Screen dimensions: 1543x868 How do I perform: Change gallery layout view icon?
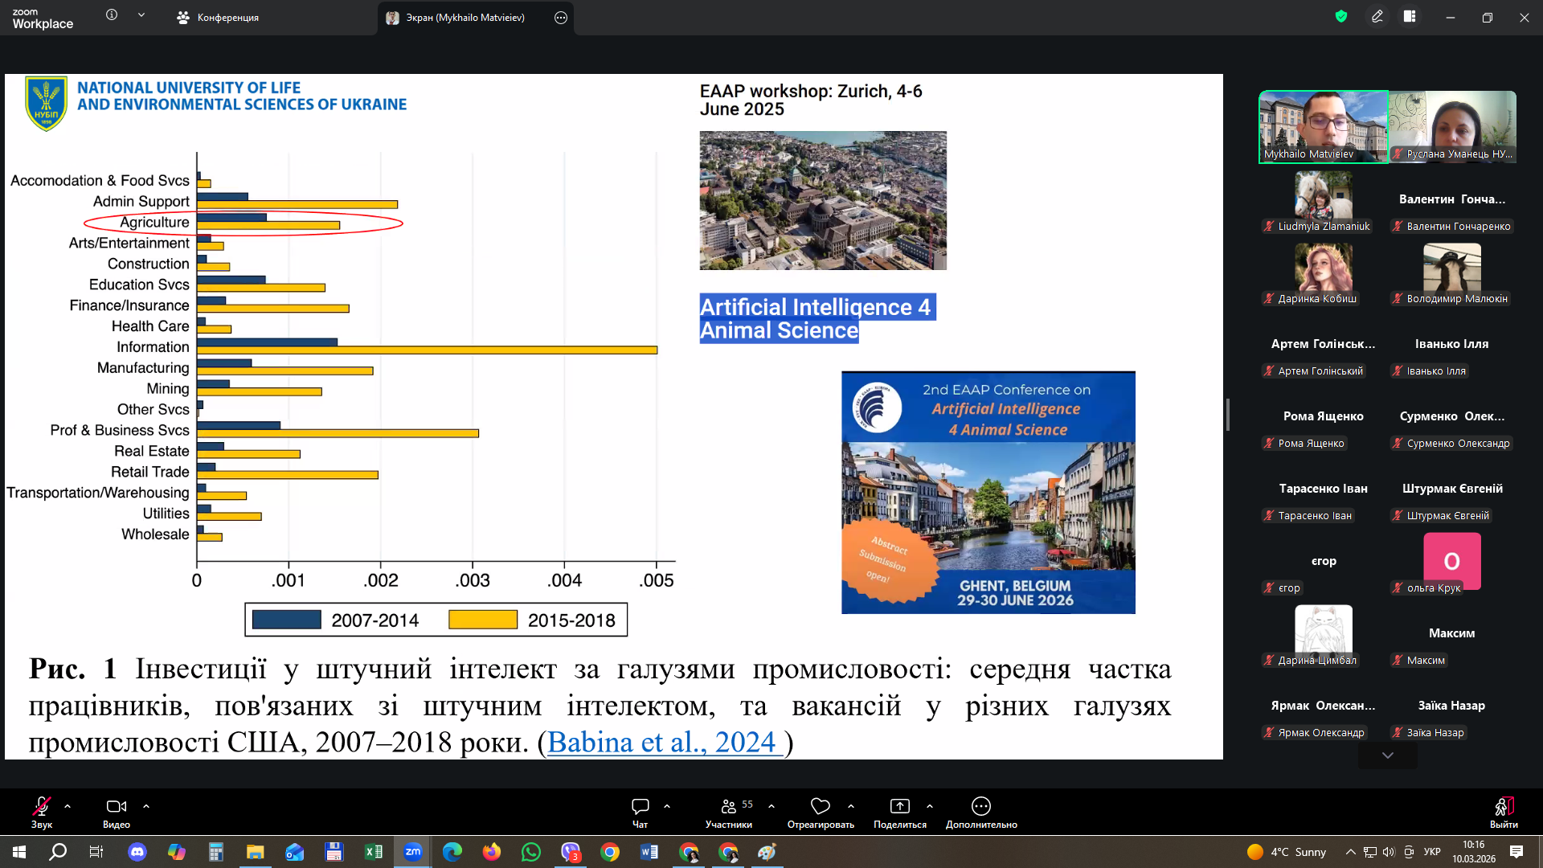pyautogui.click(x=1410, y=16)
